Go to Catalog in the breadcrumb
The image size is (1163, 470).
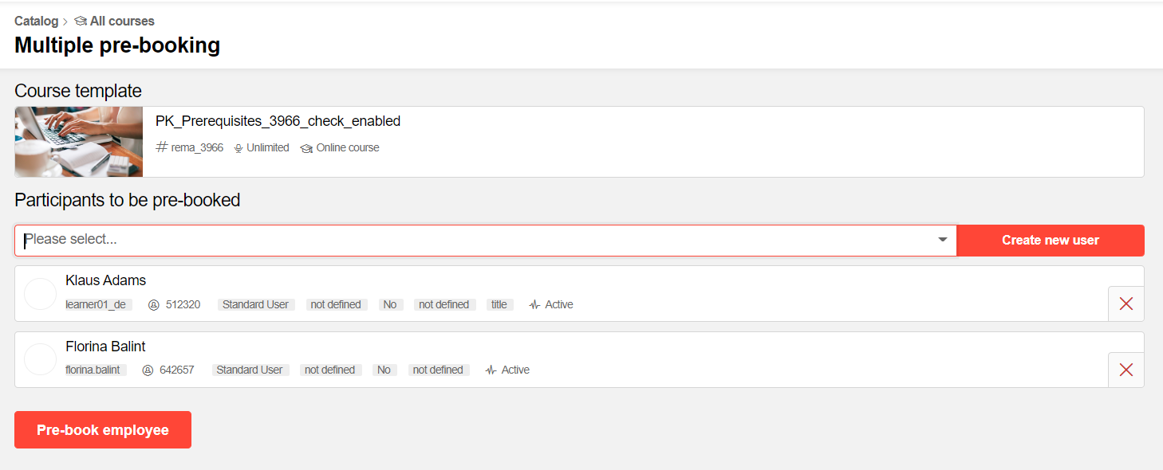pos(37,22)
